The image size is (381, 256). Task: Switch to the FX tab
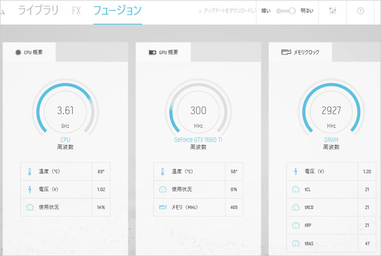point(76,11)
